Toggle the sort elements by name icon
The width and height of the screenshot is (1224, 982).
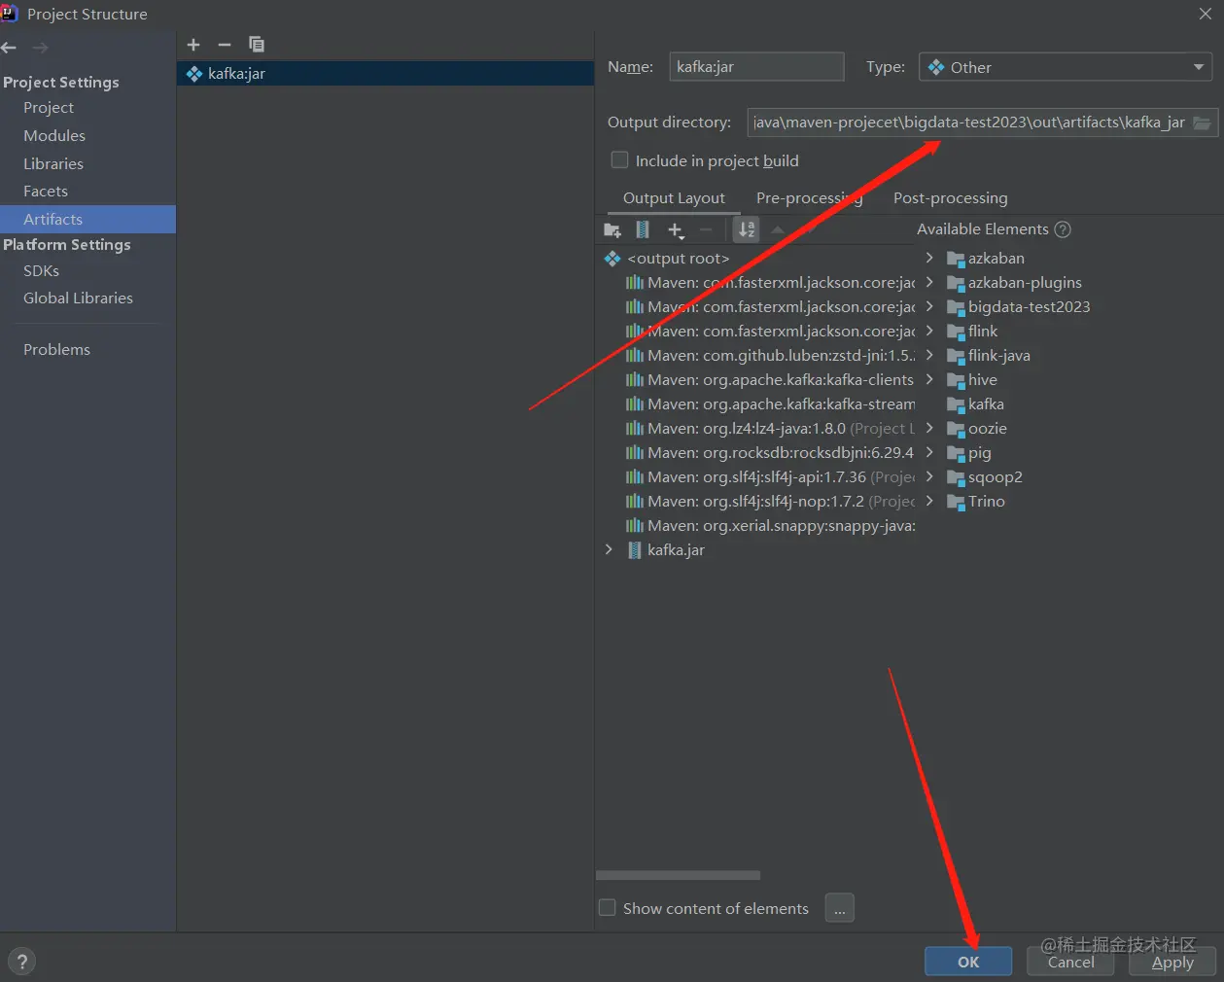point(747,229)
